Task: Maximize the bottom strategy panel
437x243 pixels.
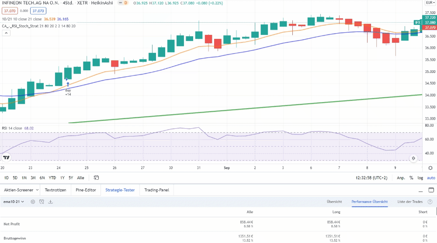Action: pos(431,190)
